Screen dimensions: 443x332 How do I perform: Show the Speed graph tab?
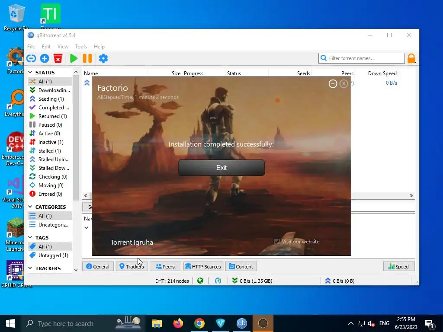click(399, 266)
